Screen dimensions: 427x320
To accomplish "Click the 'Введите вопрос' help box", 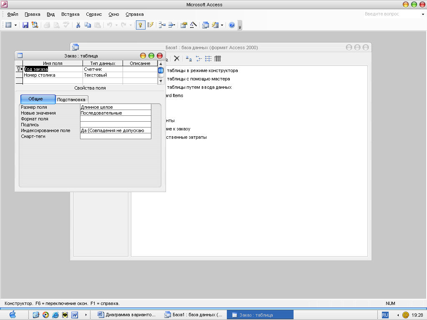I will pyautogui.click(x=392, y=14).
